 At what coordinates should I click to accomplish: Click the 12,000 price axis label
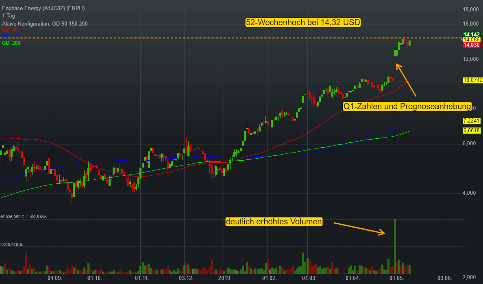(x=471, y=59)
